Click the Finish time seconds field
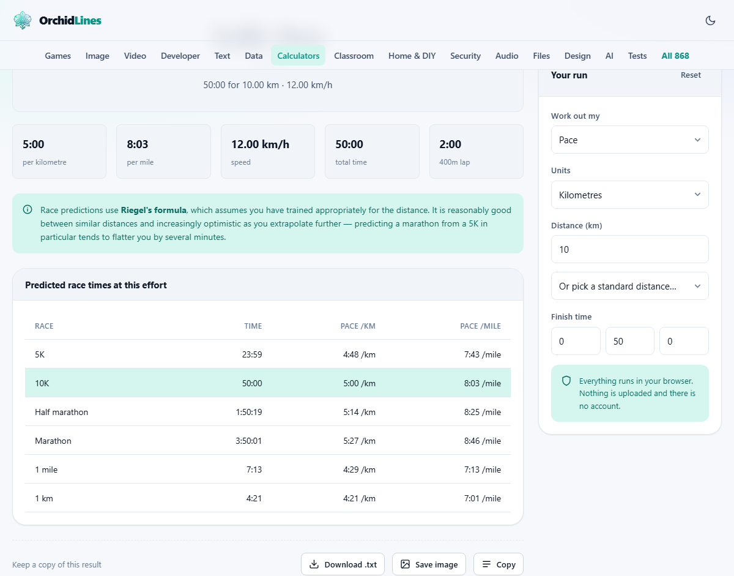Image resolution: width=734 pixels, height=576 pixels. [x=684, y=341]
